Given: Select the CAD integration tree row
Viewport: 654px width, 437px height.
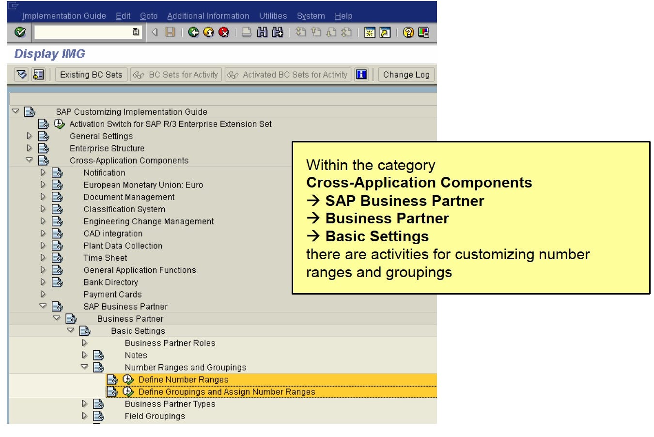Looking at the screenshot, I should [113, 234].
